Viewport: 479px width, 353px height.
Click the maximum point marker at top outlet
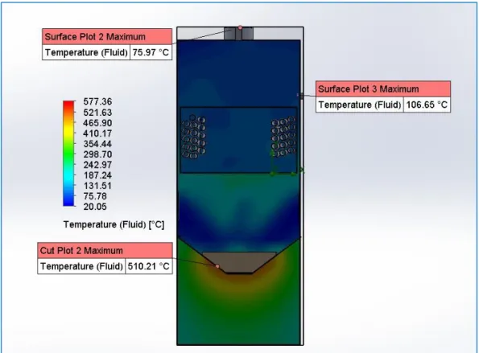(240, 28)
